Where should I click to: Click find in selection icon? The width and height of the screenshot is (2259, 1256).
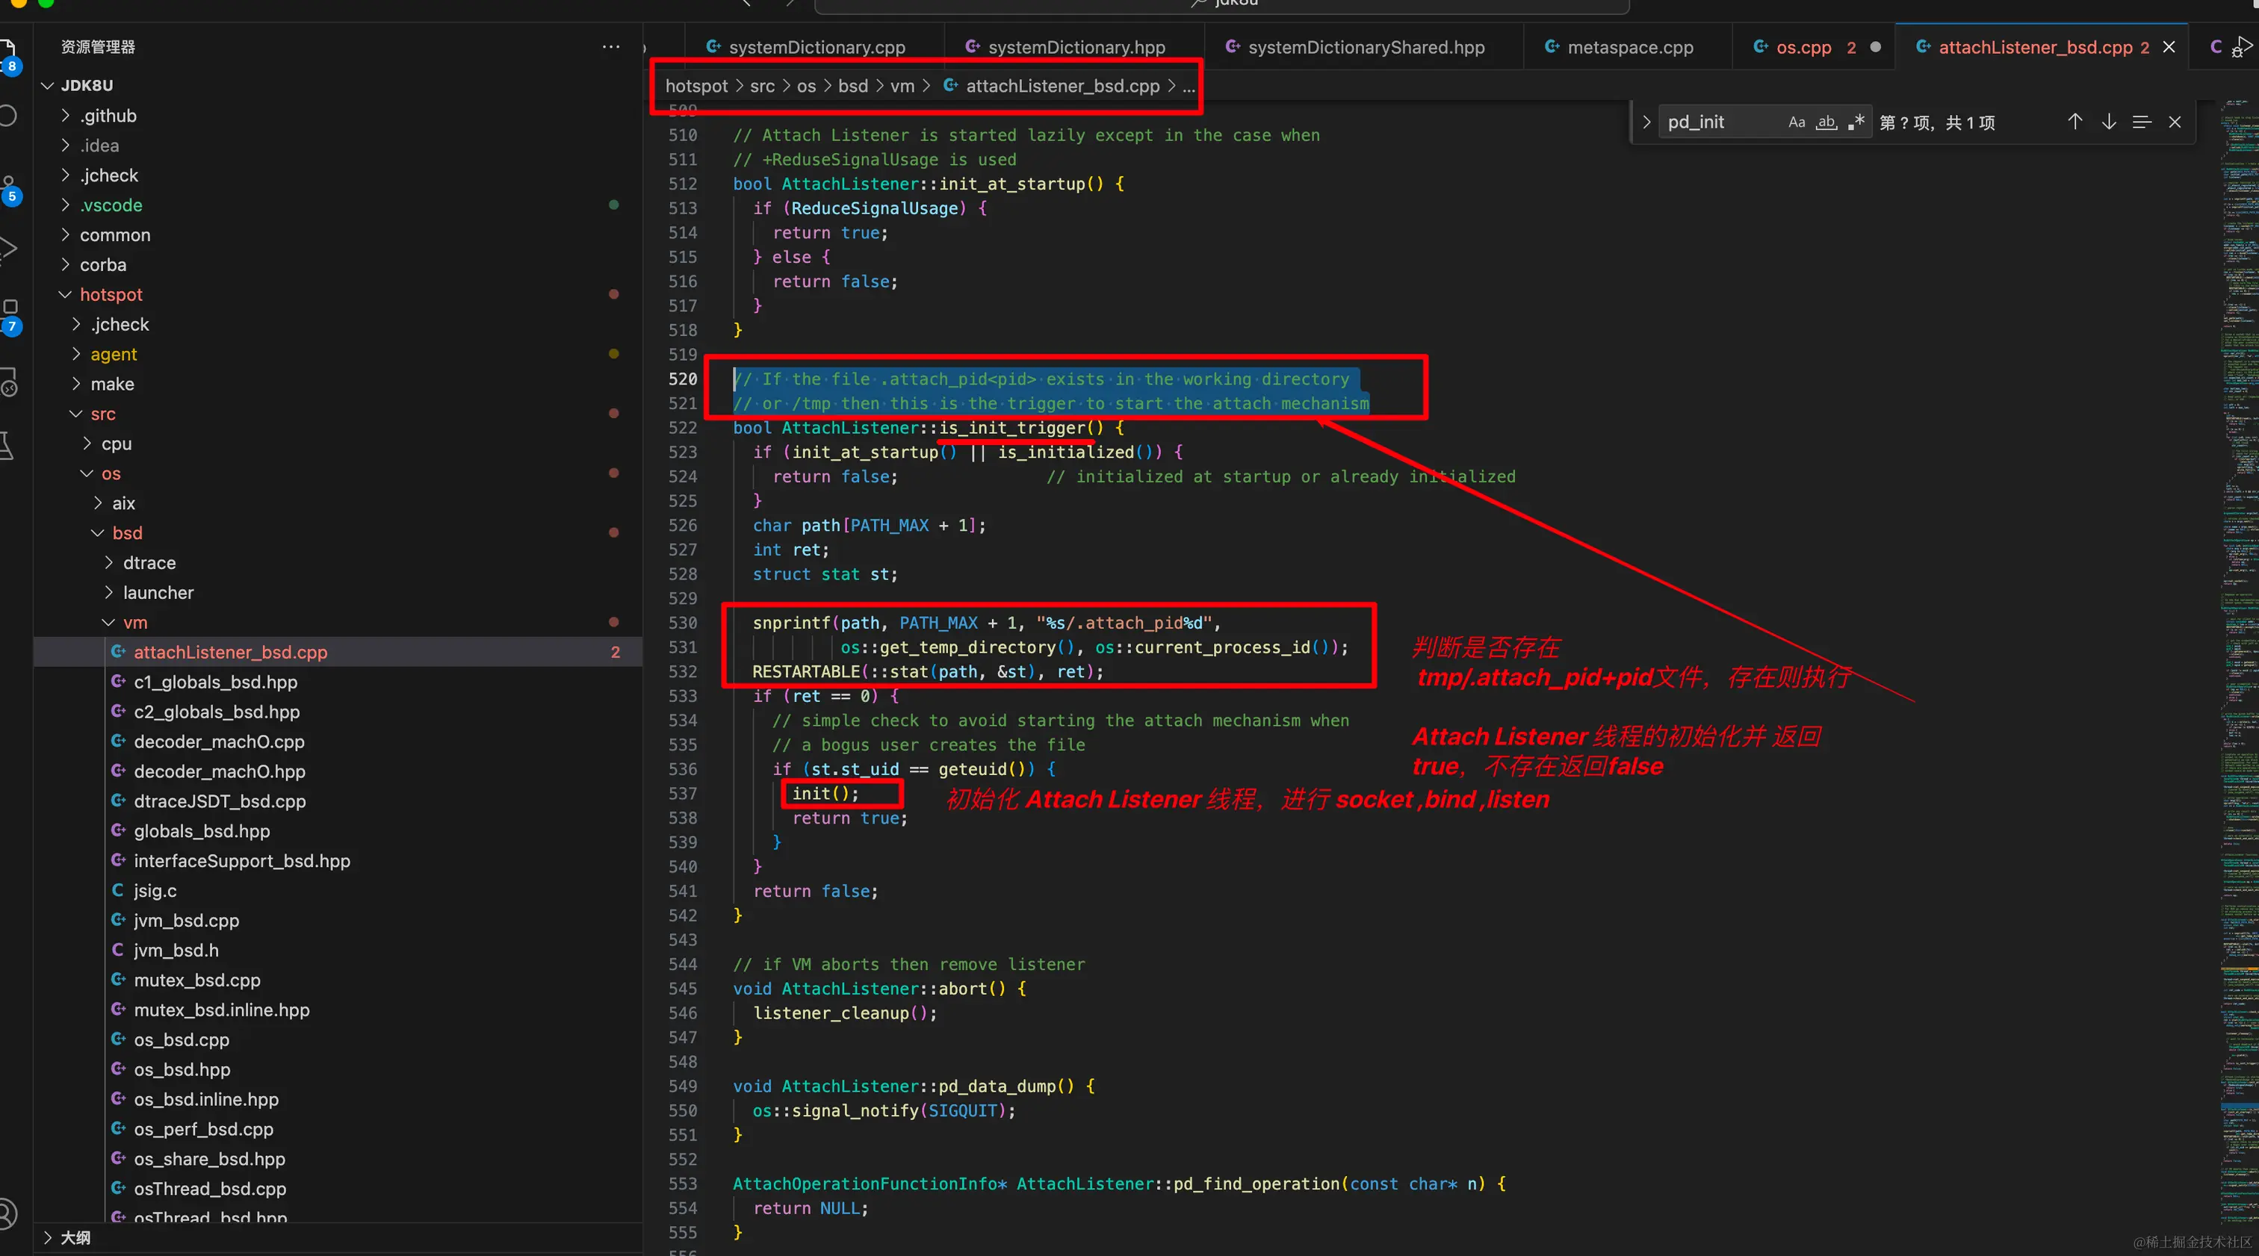tap(2142, 122)
